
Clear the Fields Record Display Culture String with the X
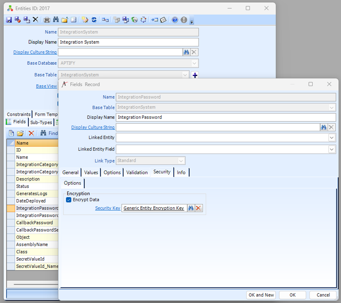tap(331, 127)
